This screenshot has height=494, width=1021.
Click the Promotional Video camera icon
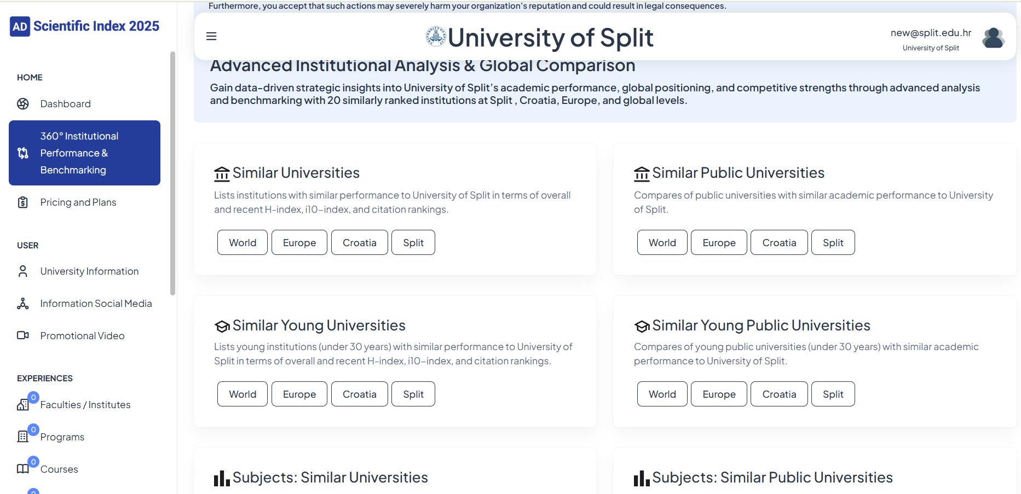[x=23, y=335]
